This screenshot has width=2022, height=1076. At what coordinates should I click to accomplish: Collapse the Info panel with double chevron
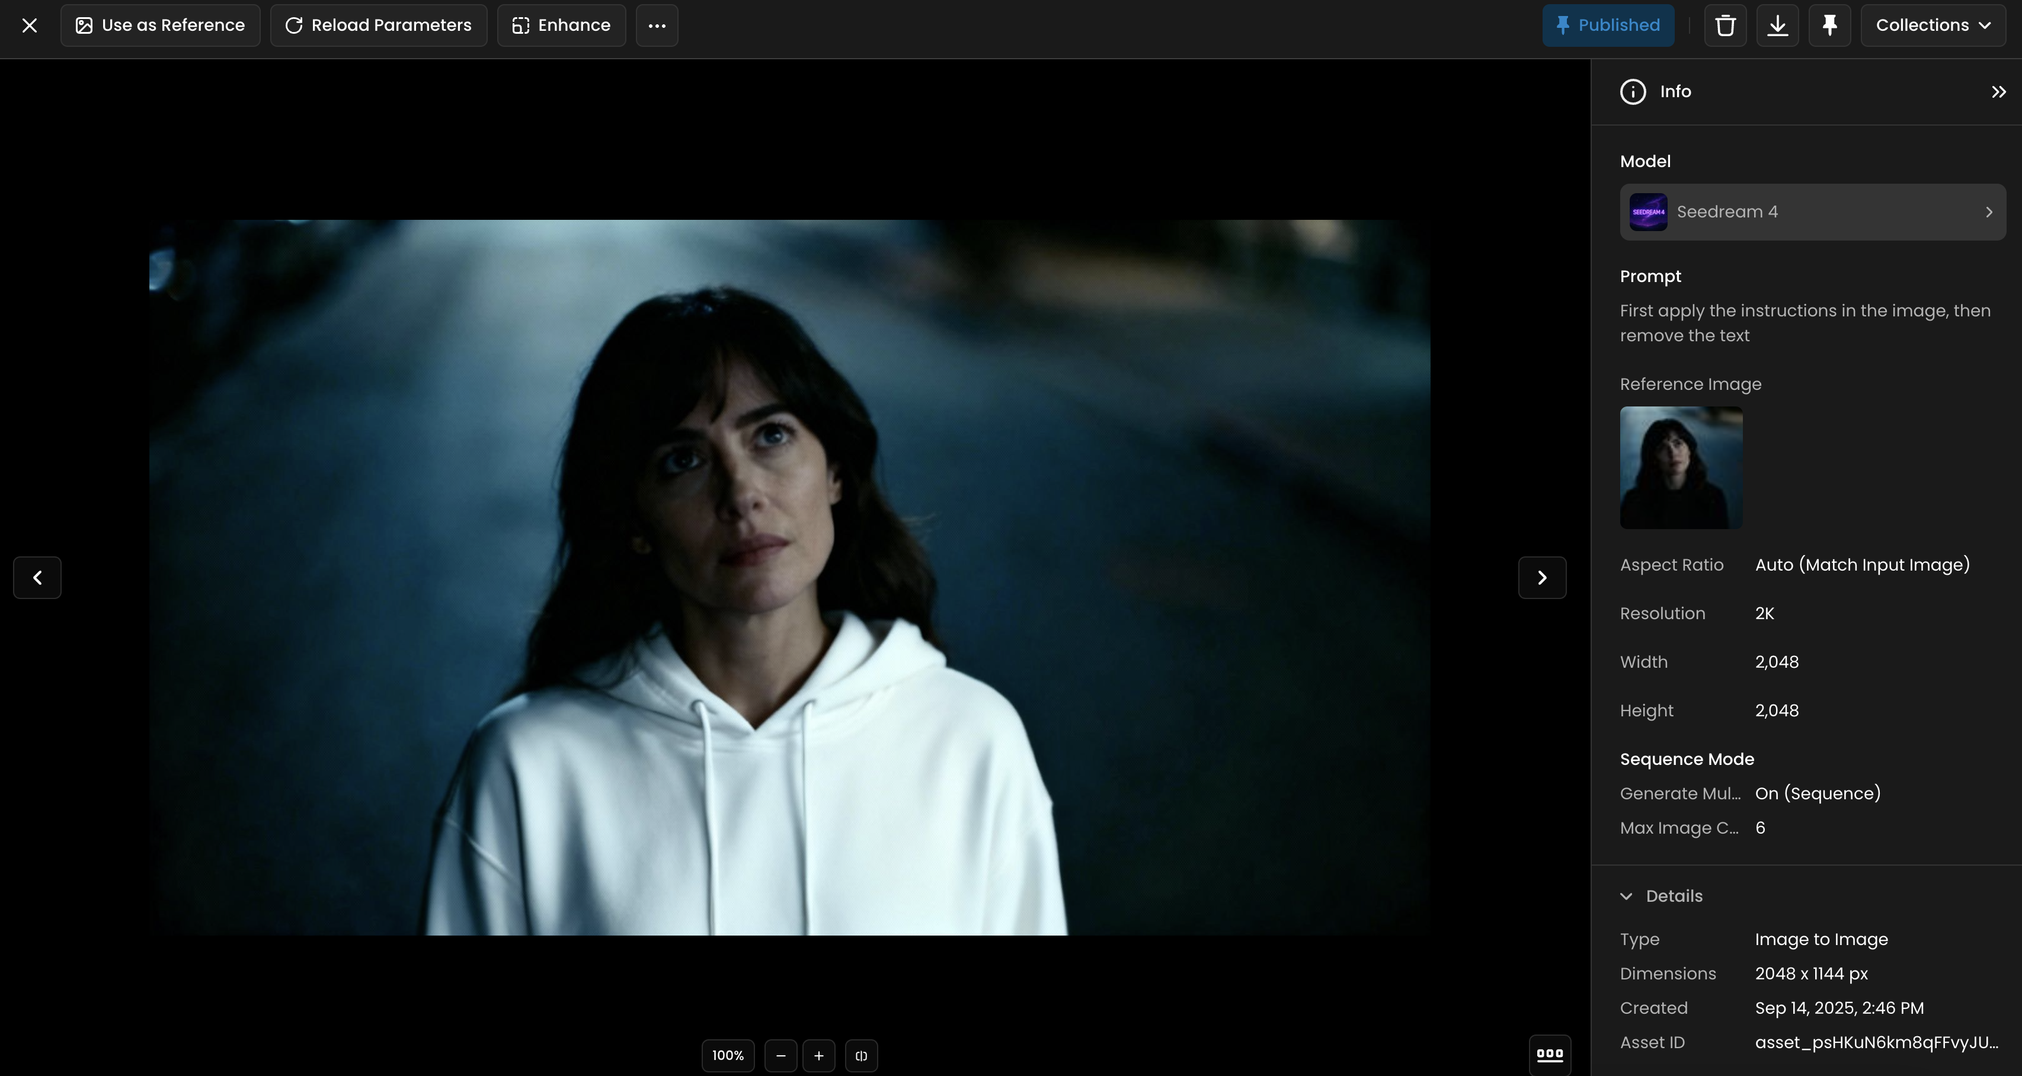(1998, 92)
